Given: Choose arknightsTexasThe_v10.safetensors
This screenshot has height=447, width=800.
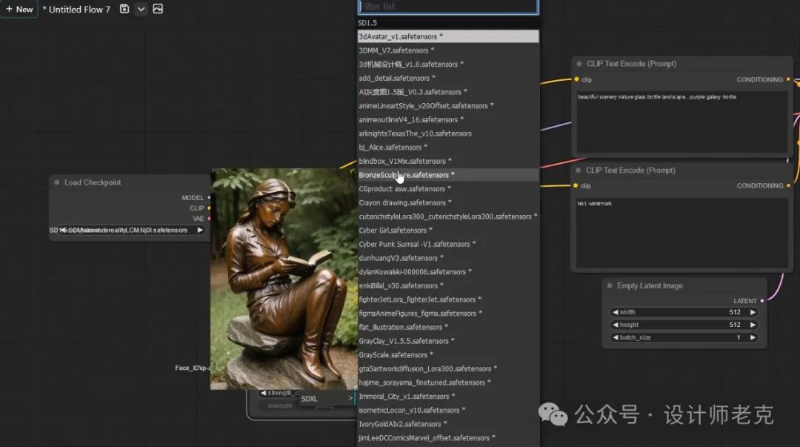Looking at the screenshot, I should pyautogui.click(x=448, y=133).
